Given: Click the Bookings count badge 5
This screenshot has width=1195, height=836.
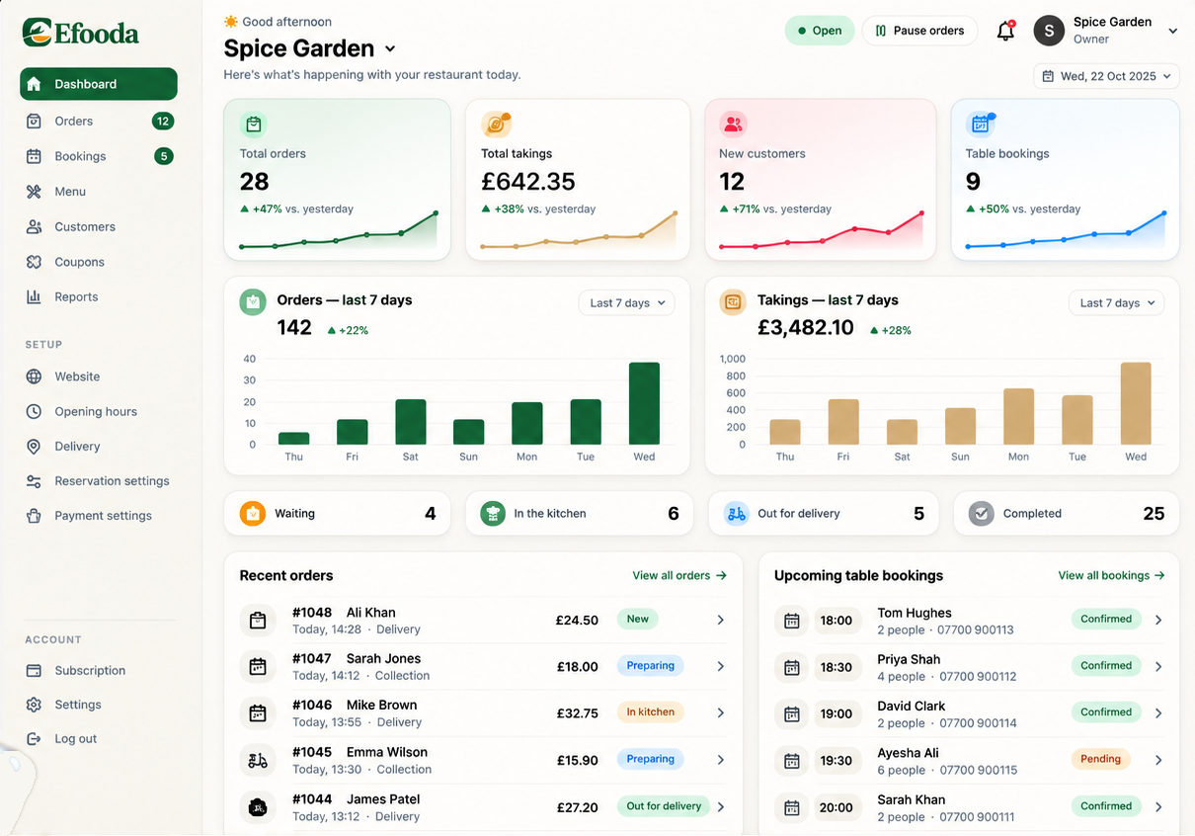Looking at the screenshot, I should [x=164, y=156].
